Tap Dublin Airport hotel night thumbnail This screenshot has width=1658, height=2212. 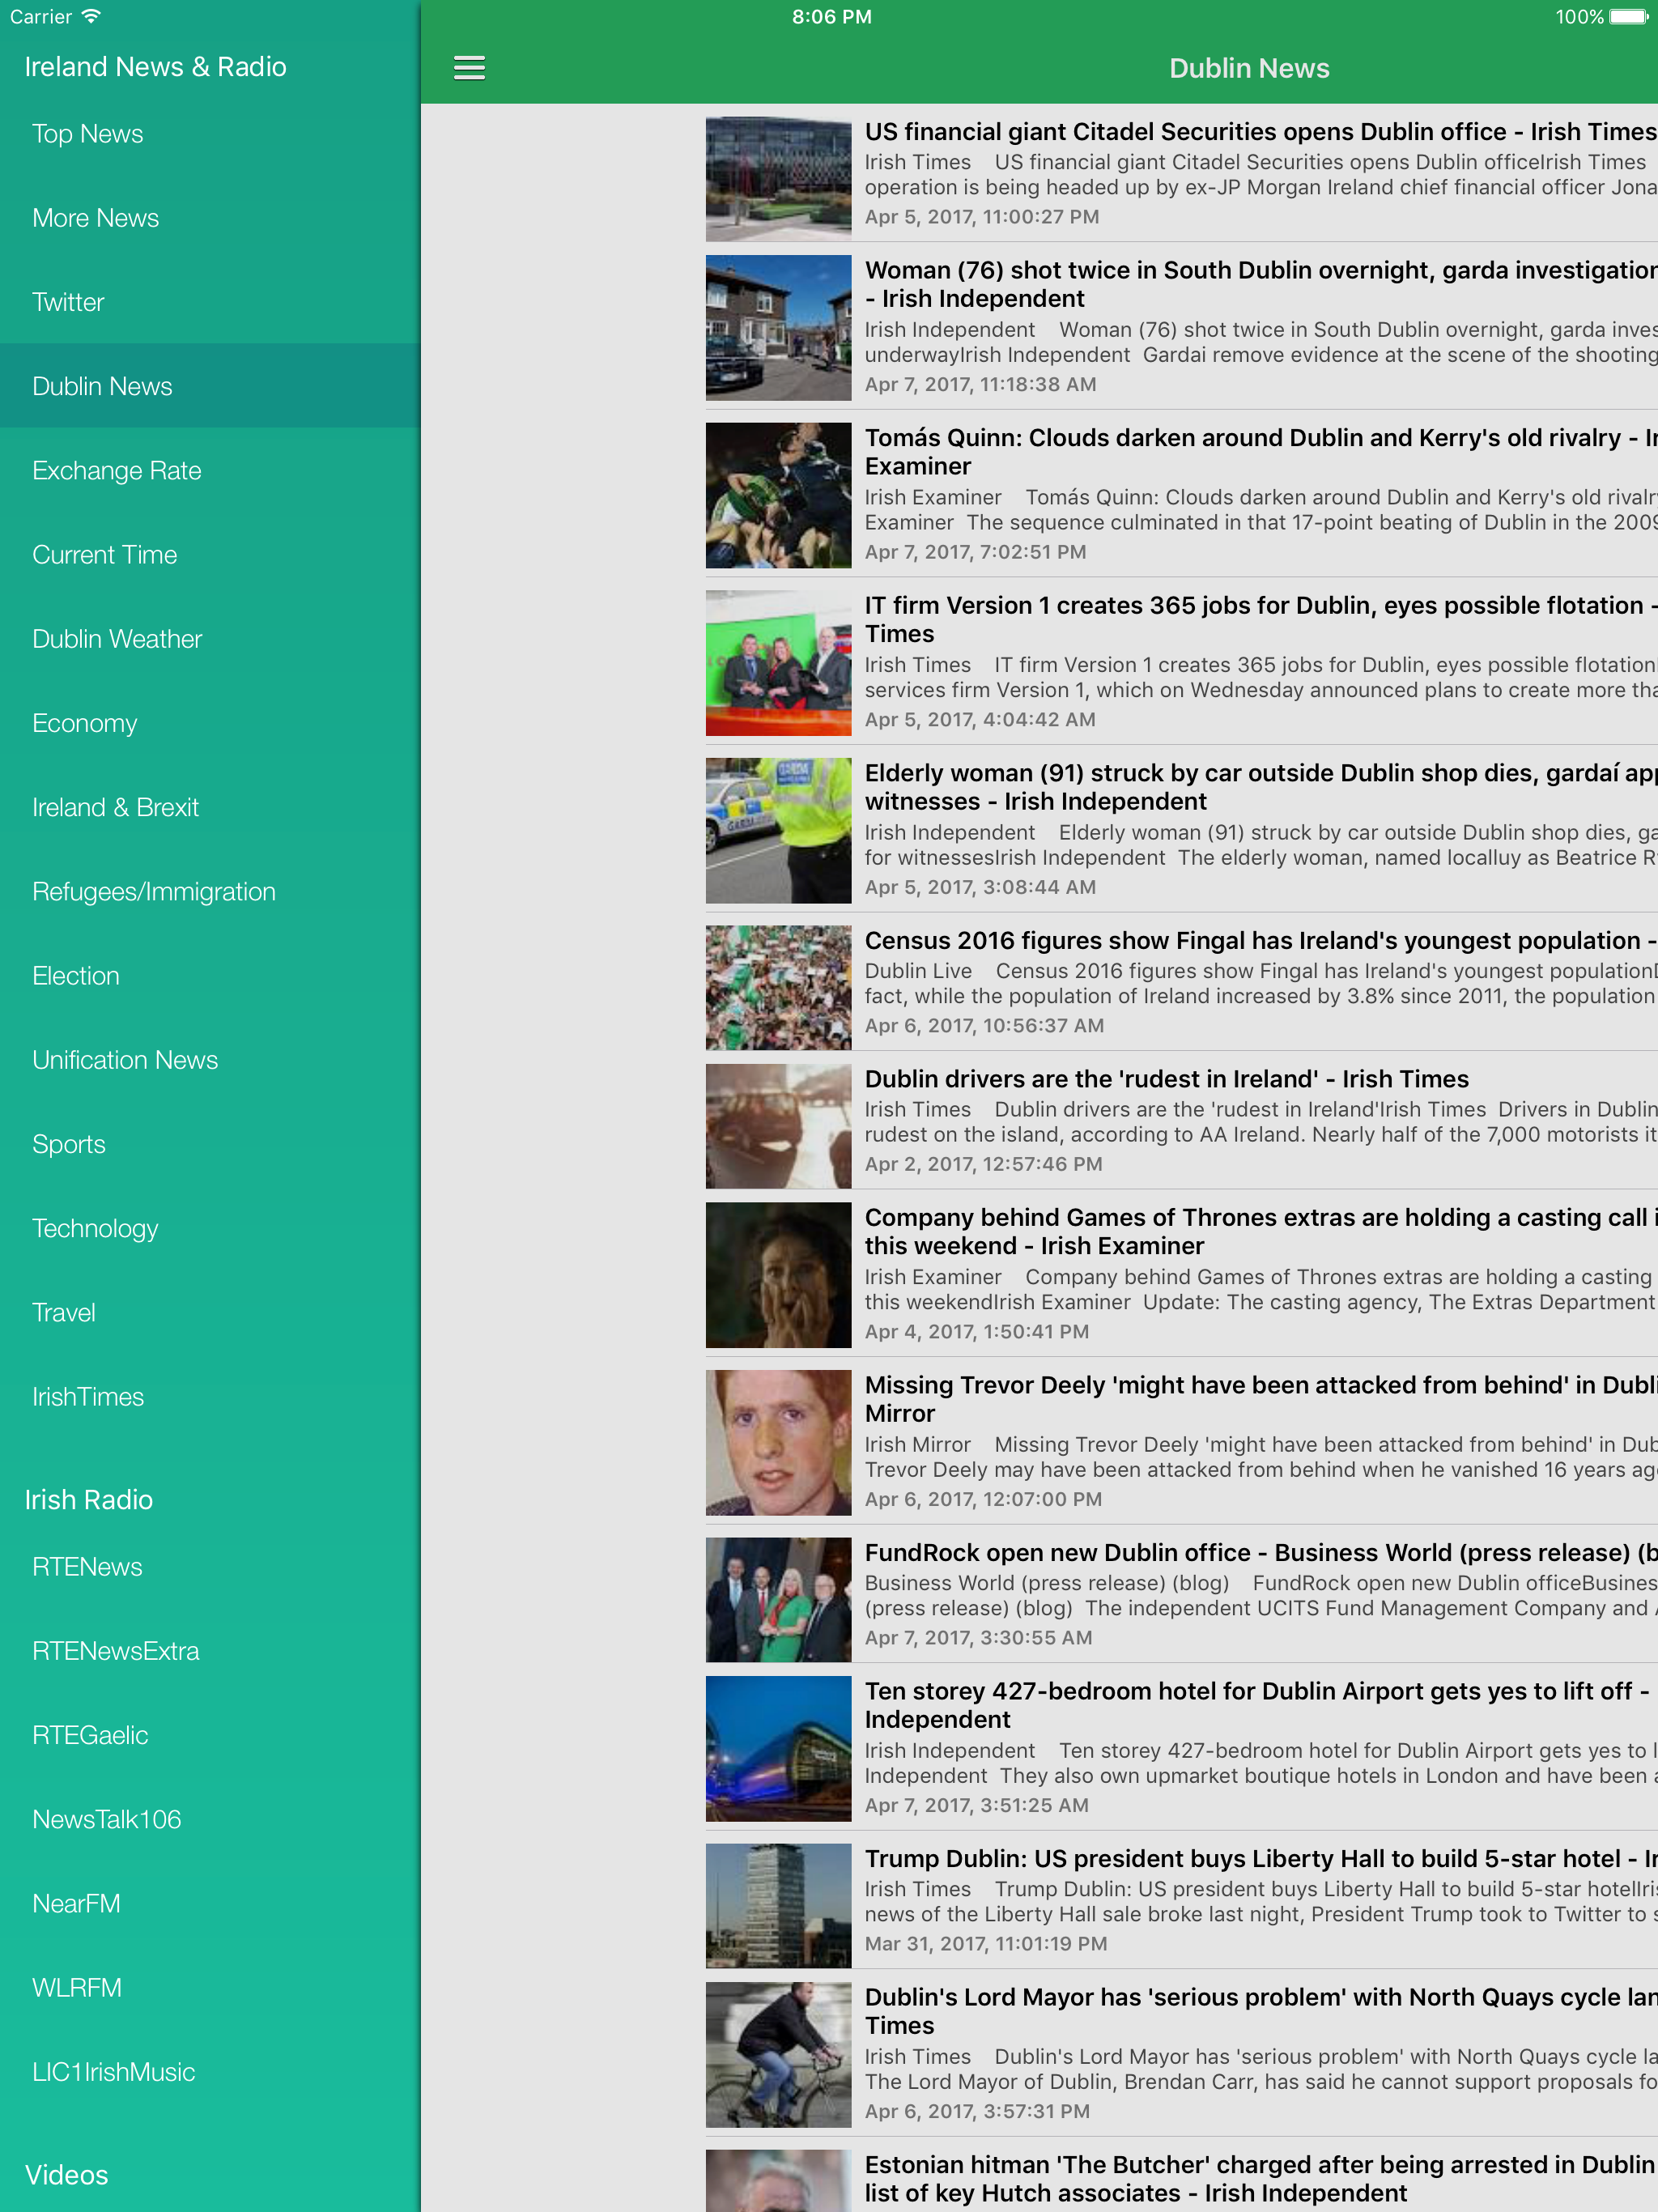[778, 1748]
